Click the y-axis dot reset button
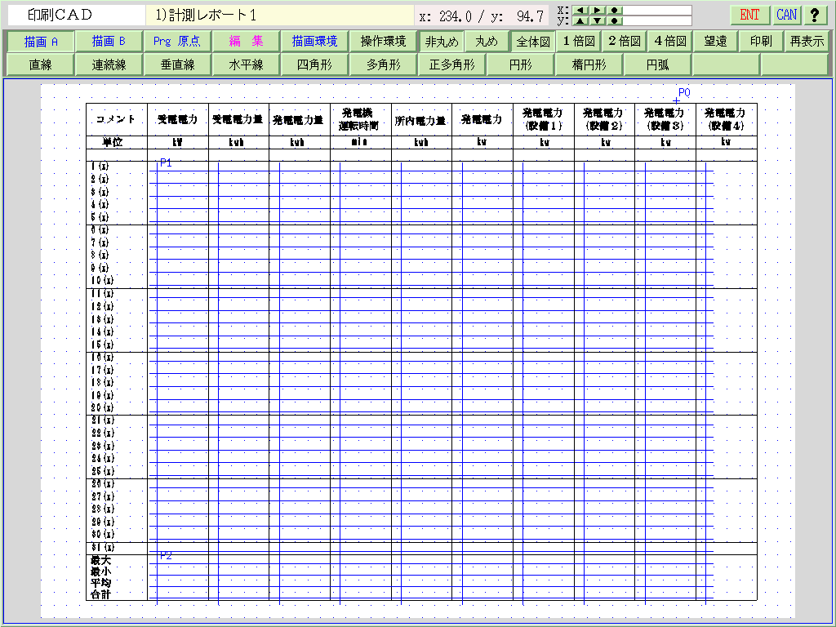The width and height of the screenshot is (836, 627). pyautogui.click(x=615, y=21)
